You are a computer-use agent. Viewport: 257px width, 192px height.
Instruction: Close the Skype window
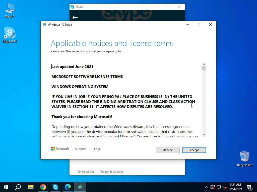click(x=179, y=7)
